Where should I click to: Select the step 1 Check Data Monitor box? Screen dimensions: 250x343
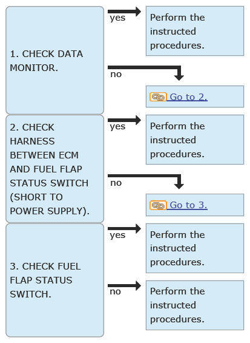54,60
